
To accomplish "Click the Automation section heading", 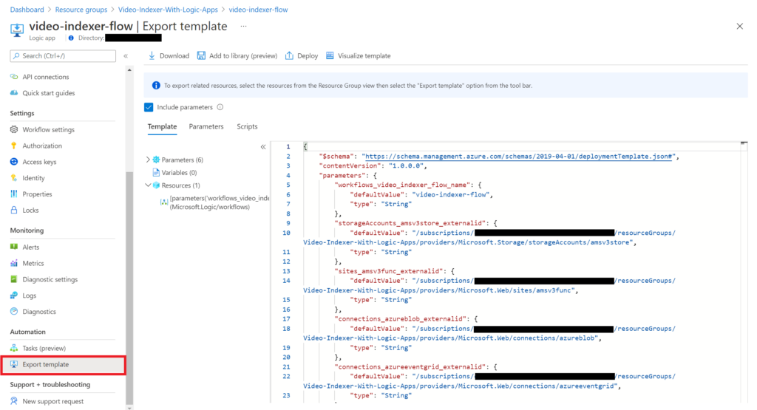I will [x=27, y=332].
